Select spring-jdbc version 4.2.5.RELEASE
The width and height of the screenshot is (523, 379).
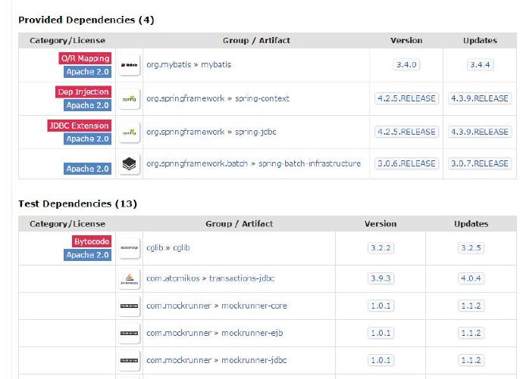click(406, 132)
